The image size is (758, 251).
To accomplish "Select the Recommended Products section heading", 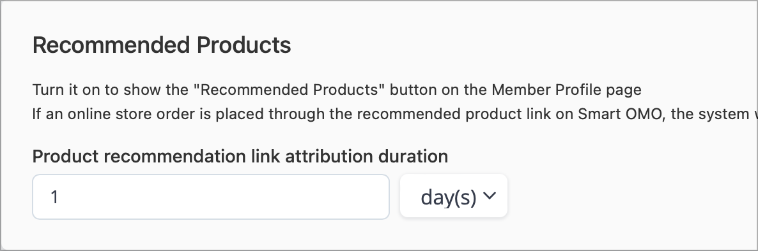I will pyautogui.click(x=162, y=45).
